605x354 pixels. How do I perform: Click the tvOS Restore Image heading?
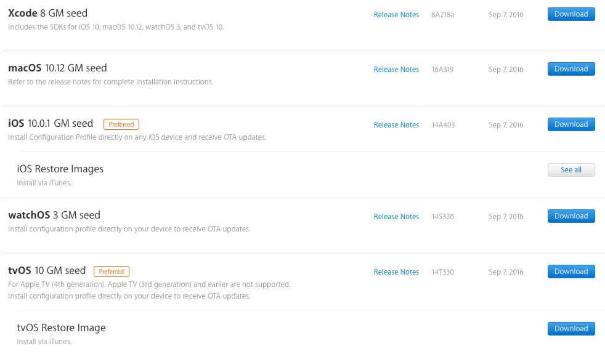click(x=62, y=328)
